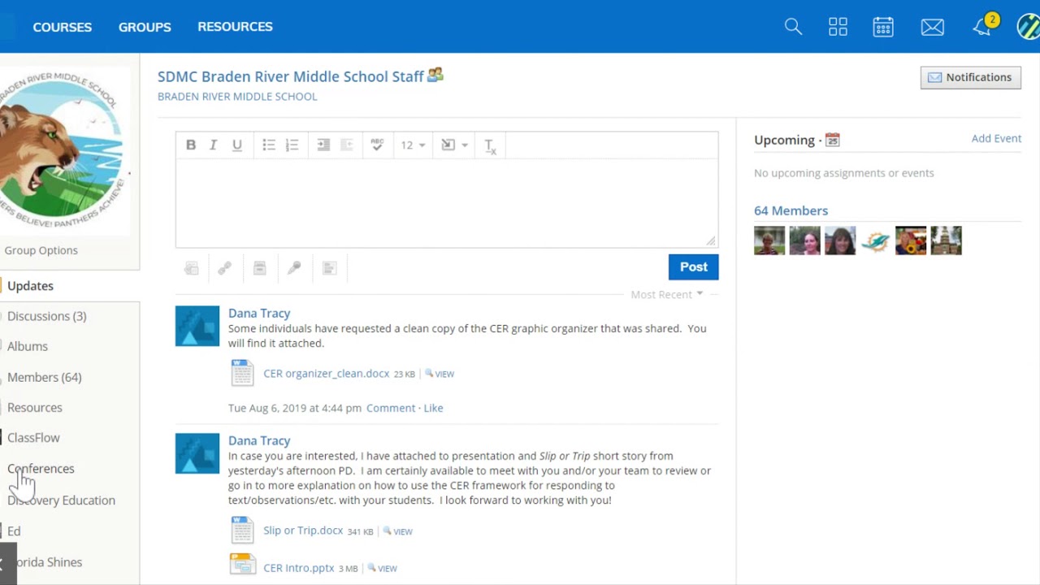1040x585 pixels.
Task: Open Dana Tracy's name on second post
Action: [259, 440]
